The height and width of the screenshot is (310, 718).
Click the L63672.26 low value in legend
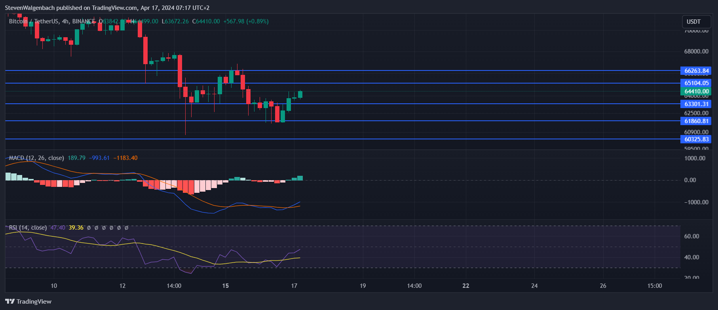click(x=175, y=21)
